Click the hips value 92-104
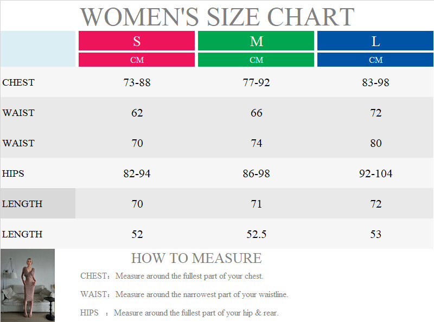Screen dimensions: 434x322 375,174
